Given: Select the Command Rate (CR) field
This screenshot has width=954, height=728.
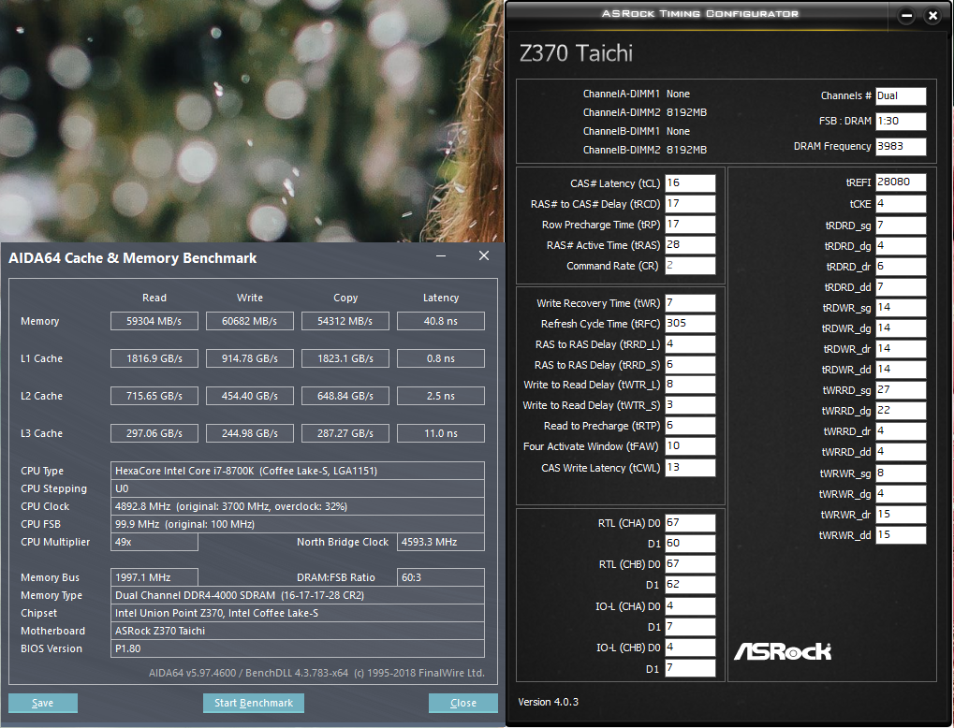Looking at the screenshot, I should [690, 266].
